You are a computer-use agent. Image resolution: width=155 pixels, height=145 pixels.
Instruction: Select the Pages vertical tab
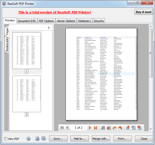[x=7, y=31]
